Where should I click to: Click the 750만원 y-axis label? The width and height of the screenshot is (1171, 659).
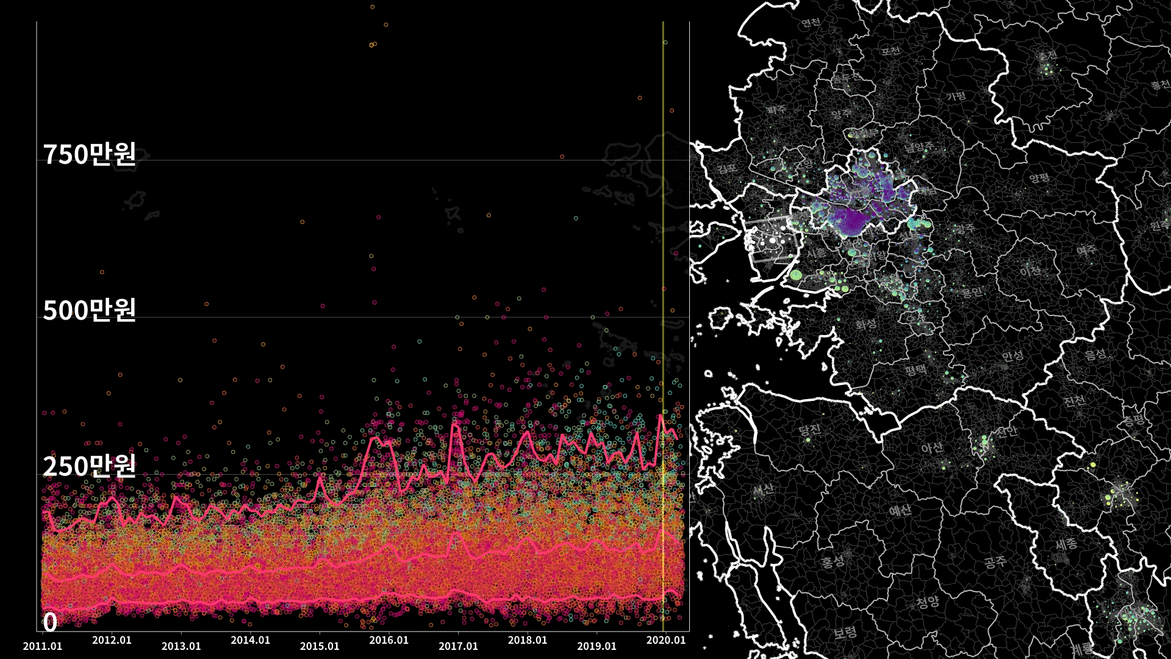(x=89, y=154)
